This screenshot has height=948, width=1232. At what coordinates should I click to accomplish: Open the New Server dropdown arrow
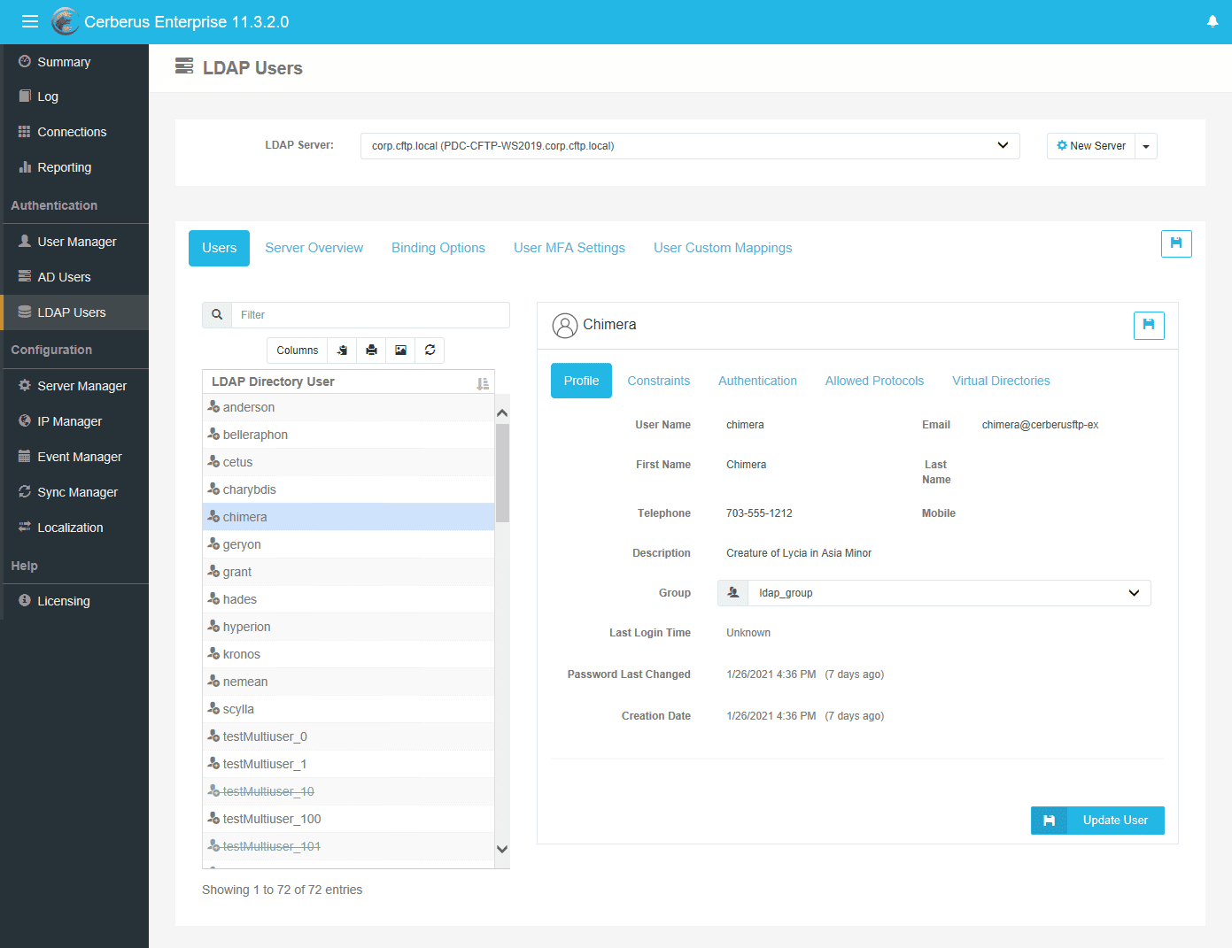pos(1145,145)
